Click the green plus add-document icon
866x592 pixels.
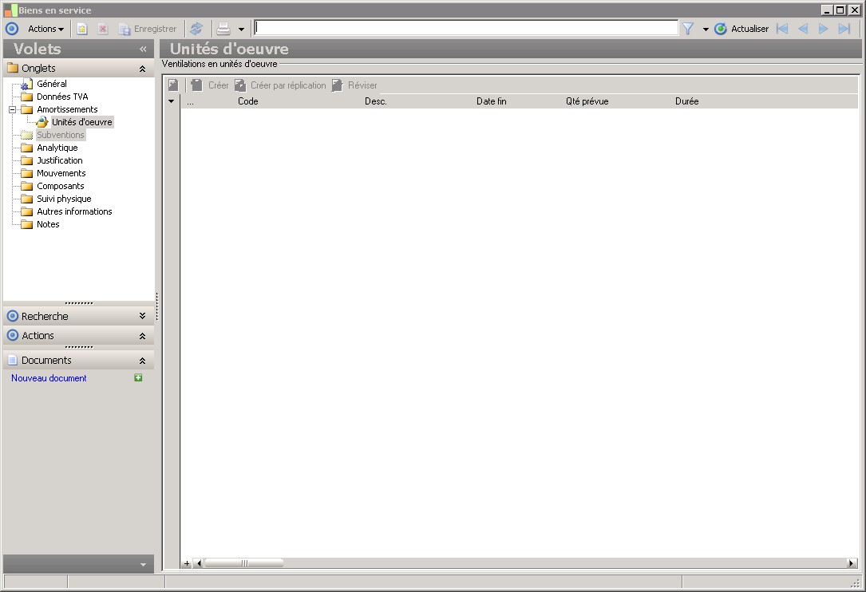click(138, 377)
